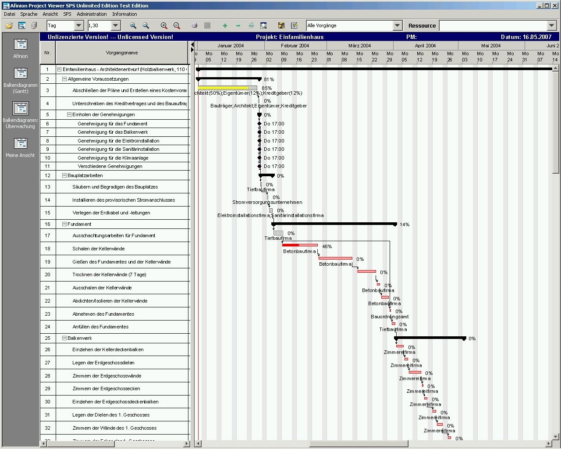The height and width of the screenshot is (449, 561).
Task: Click the red zoom in magnifier
Action: tap(164, 26)
